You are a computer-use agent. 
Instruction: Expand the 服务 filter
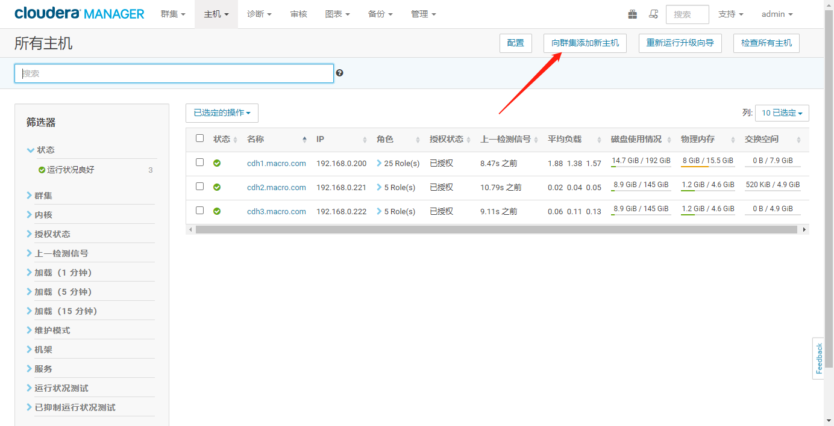click(39, 369)
